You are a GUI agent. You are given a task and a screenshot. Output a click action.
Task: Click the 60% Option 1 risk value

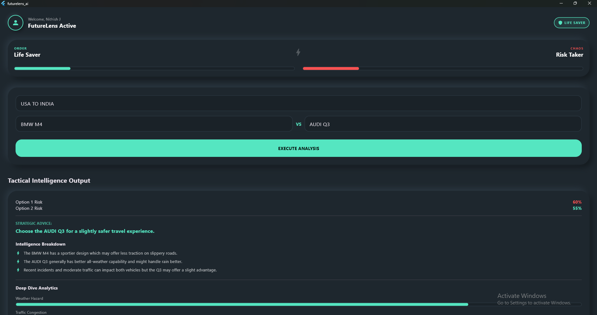click(577, 202)
